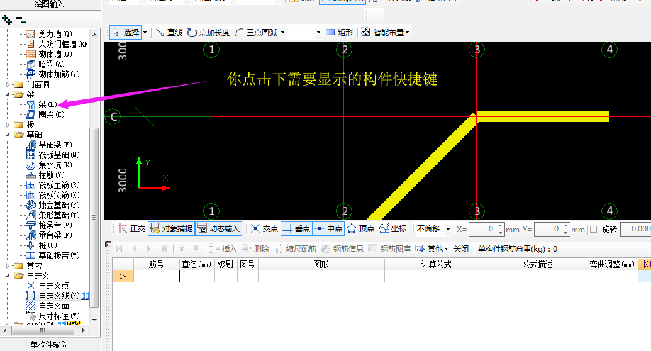Screen dimensions: 651x351
Task: Toggle 垂点 snap
Action: point(296,229)
